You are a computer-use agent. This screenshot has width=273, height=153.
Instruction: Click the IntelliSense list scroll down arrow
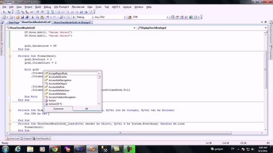pyautogui.click(x=99, y=104)
